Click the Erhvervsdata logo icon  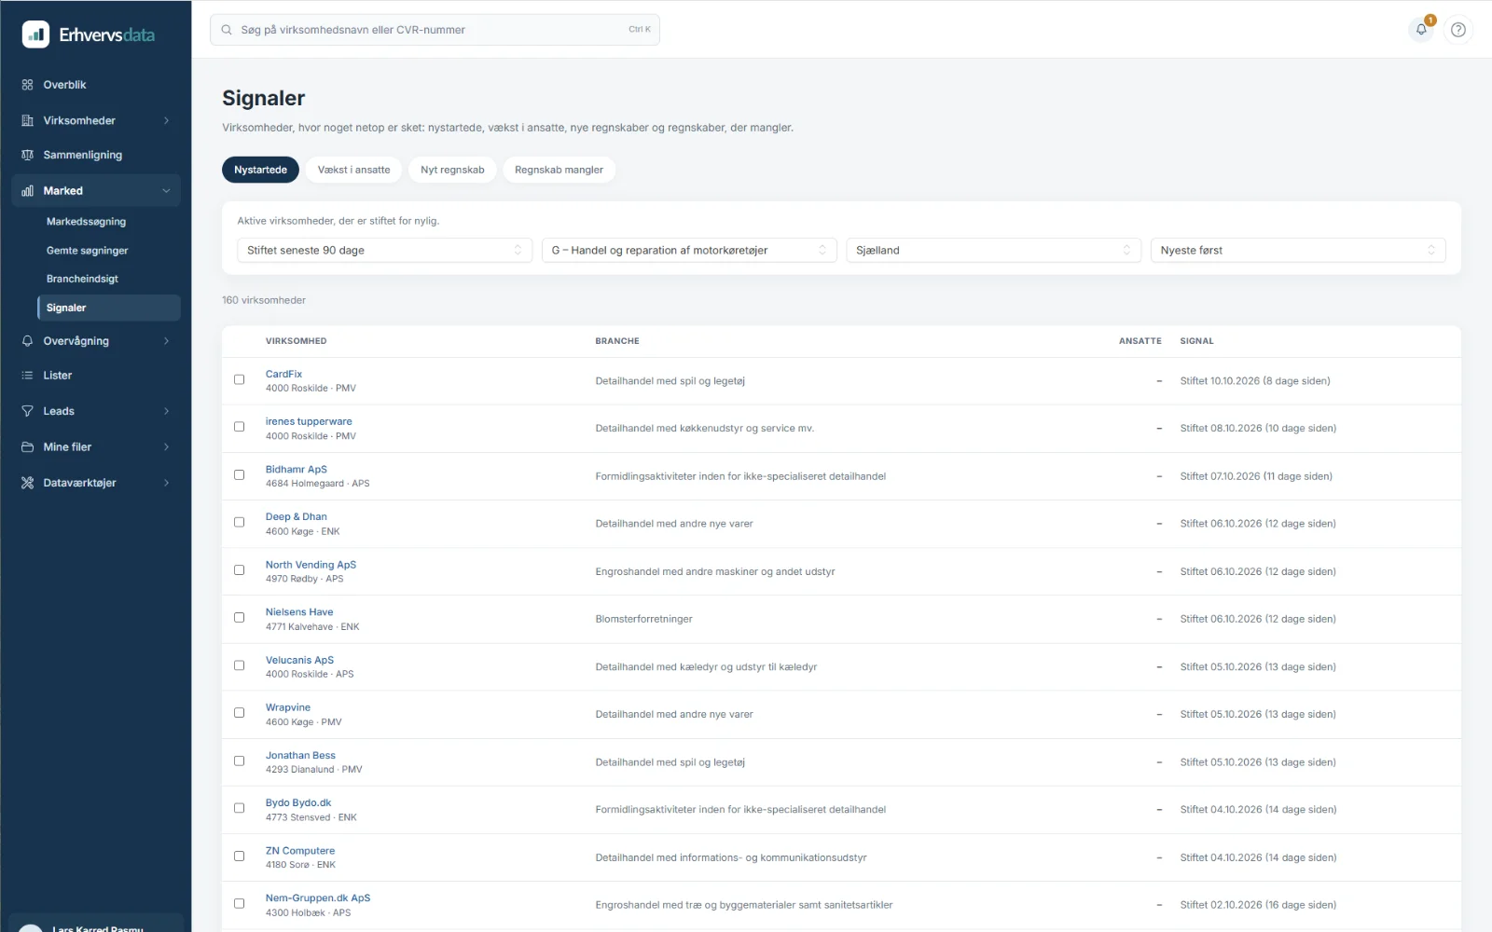(35, 34)
